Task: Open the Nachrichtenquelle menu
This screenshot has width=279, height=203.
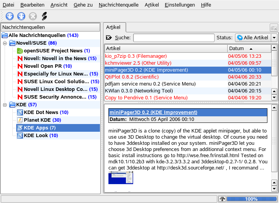Action: [118, 5]
